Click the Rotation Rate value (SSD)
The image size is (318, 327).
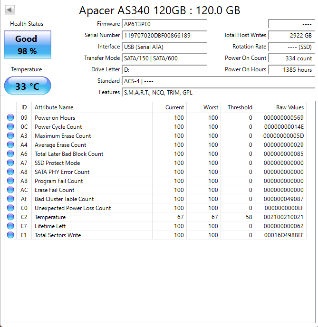[292, 47]
